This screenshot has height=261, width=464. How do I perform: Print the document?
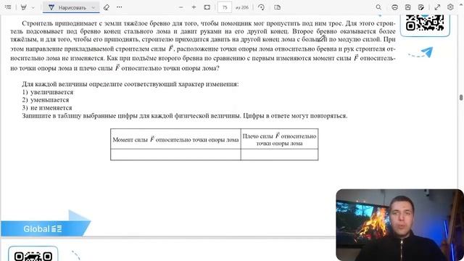394,7
